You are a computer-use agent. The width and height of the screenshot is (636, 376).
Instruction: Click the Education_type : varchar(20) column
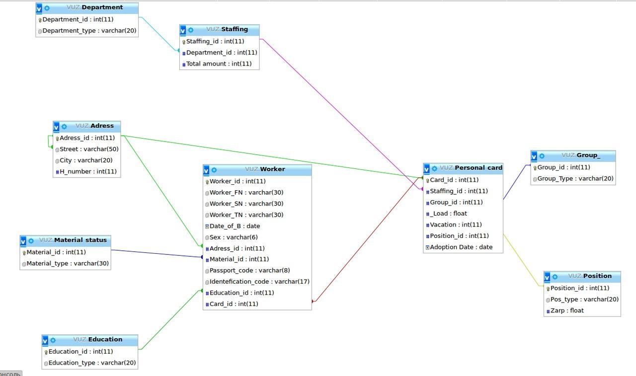click(x=90, y=363)
